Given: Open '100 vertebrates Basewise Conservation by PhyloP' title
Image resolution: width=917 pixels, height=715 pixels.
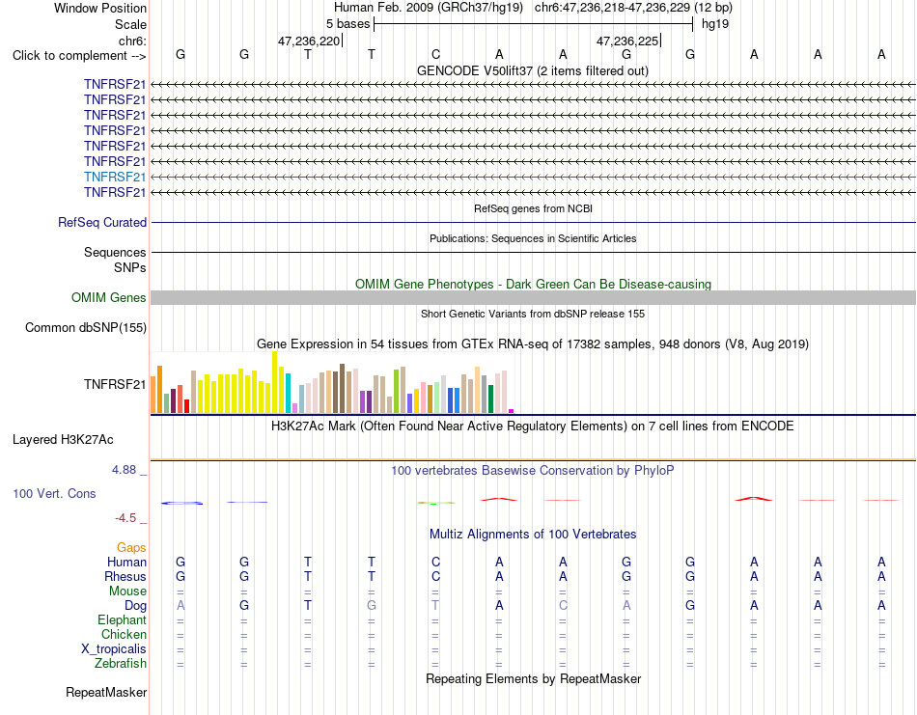Looking at the screenshot, I should pos(533,471).
